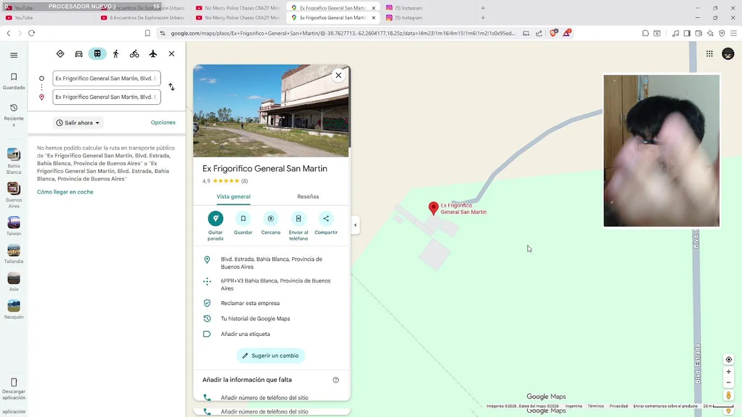Open the browser main menu icon
The height and width of the screenshot is (417, 742).
(x=733, y=34)
